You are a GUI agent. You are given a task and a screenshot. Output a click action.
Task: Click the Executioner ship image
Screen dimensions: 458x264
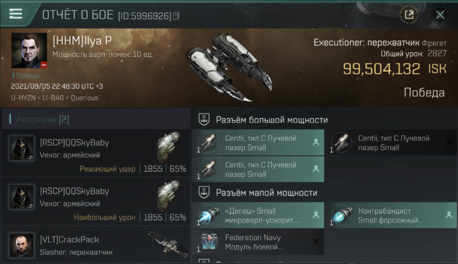(x=229, y=67)
